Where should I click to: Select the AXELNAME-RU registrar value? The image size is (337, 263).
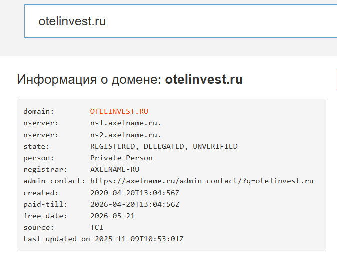[x=115, y=169]
